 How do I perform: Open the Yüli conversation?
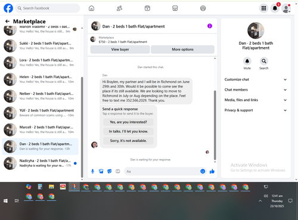pyautogui.click(x=40, y=113)
